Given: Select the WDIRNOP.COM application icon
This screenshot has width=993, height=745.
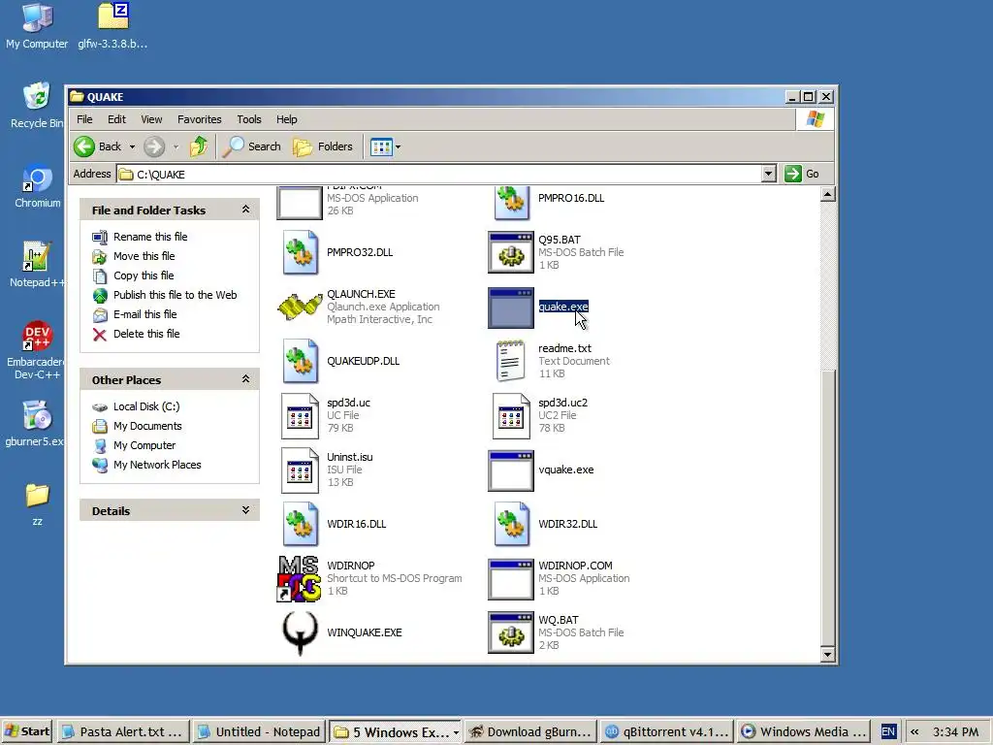Looking at the screenshot, I should tap(510, 578).
